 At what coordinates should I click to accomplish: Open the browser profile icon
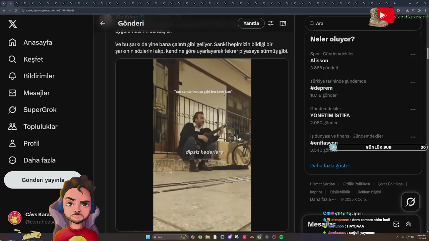[x=419, y=10]
